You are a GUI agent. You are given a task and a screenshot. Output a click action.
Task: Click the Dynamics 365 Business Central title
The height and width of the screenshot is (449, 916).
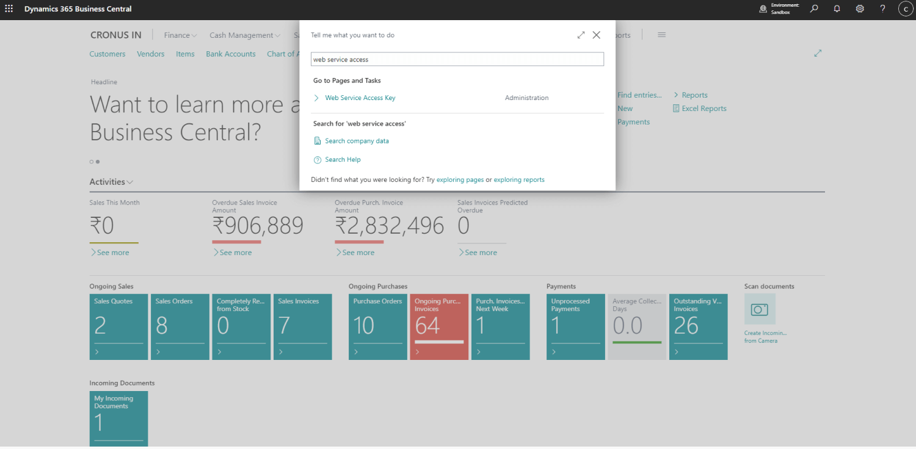[x=78, y=9]
